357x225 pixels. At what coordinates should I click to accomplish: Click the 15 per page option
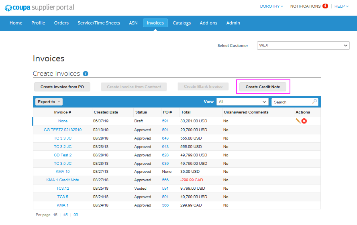55,215
